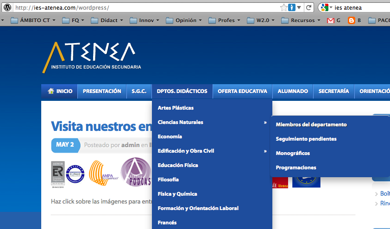Image resolution: width=390 pixels, height=229 pixels.
Task: Reload the page using the refresh button
Action: click(x=308, y=7)
